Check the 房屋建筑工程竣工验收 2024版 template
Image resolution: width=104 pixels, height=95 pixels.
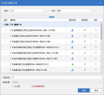[x=5, y=30]
